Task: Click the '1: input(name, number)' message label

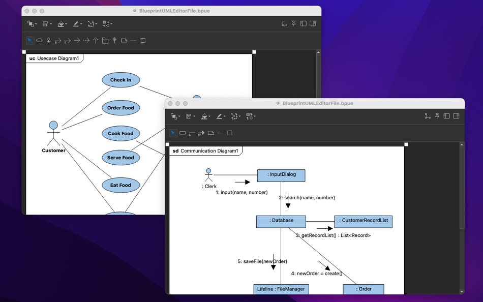Action: point(242,192)
